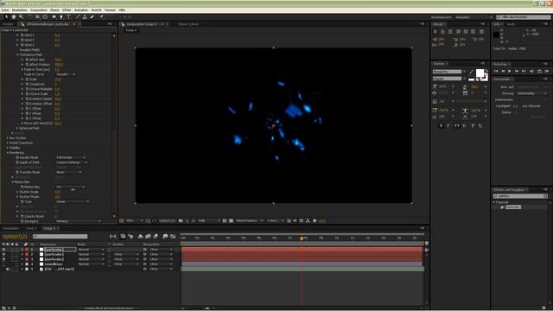The height and width of the screenshot is (311, 553).
Task: Expand the World Transform group
Action: click(x=8, y=143)
